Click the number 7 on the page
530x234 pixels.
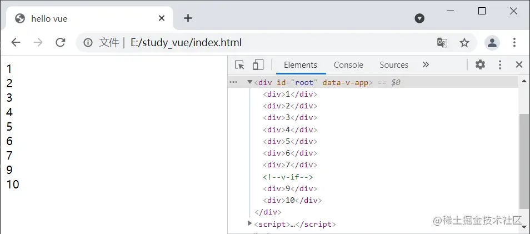tap(9, 156)
